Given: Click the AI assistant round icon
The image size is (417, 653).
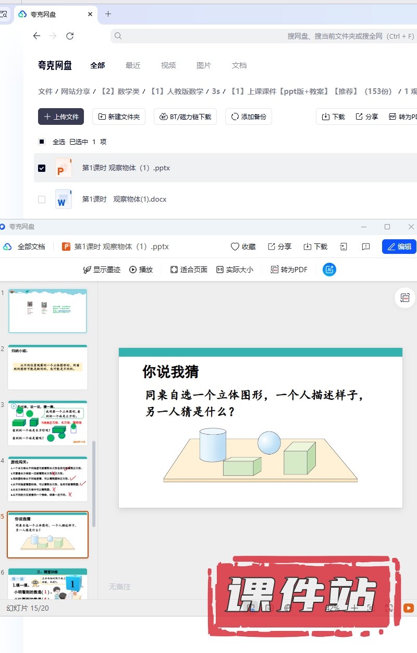Looking at the screenshot, I should 329,270.
